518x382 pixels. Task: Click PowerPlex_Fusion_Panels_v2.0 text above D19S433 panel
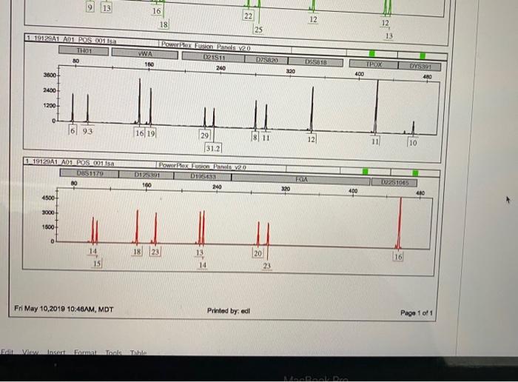[x=203, y=167]
